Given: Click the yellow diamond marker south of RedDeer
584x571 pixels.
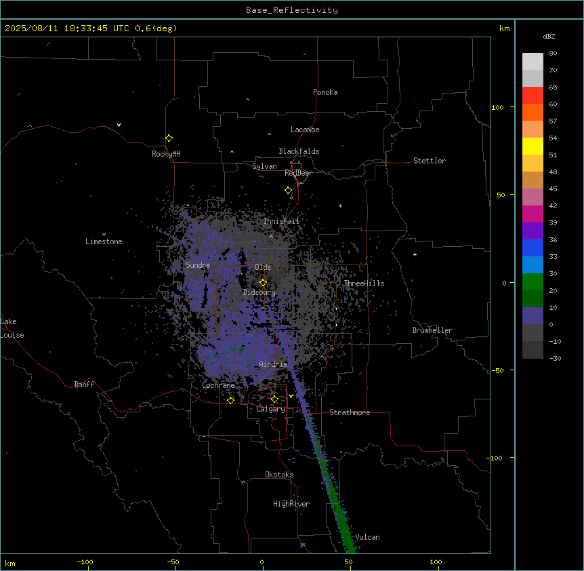Looking at the screenshot, I should pyautogui.click(x=289, y=191).
